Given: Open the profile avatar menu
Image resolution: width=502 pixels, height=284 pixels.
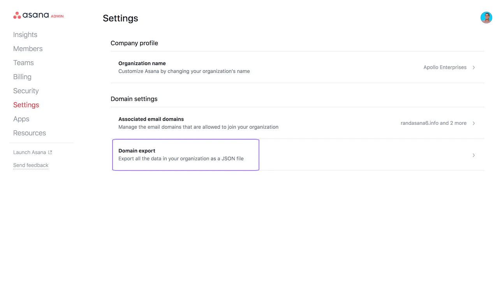Looking at the screenshot, I should tap(486, 17).
